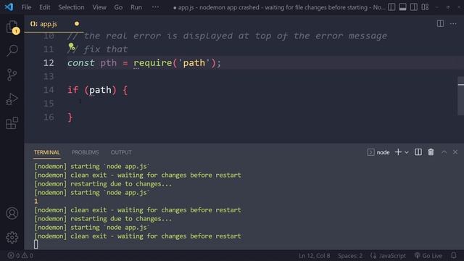Open errors and warnings status item
This screenshot has height=261, width=464.
pyautogui.click(x=20, y=255)
